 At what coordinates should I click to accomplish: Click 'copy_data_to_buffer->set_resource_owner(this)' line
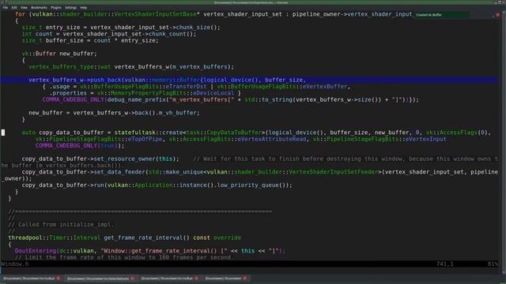pos(100,159)
